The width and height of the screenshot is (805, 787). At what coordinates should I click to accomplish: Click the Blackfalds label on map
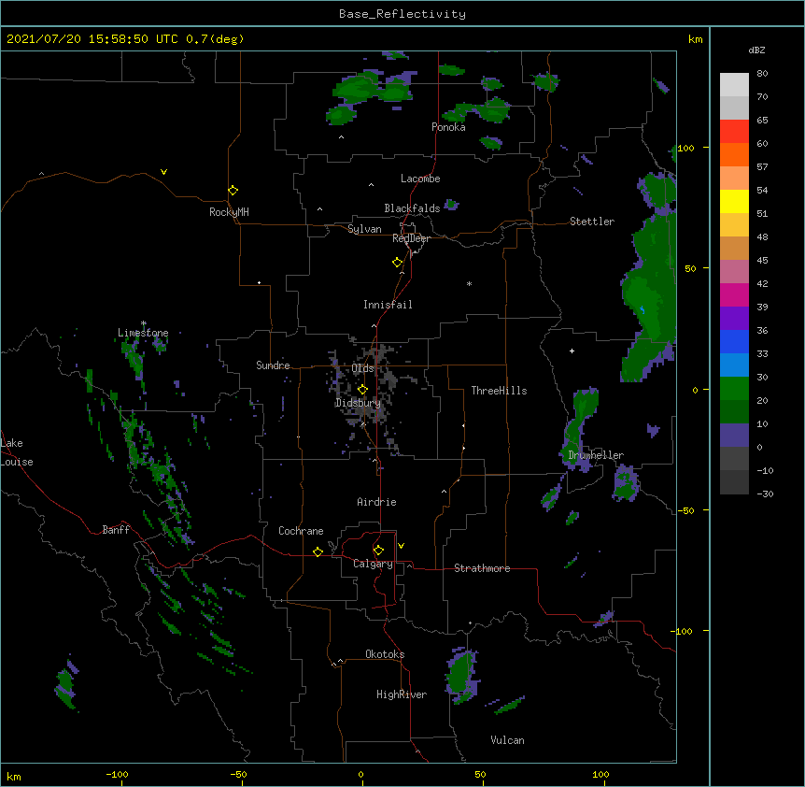pos(412,208)
